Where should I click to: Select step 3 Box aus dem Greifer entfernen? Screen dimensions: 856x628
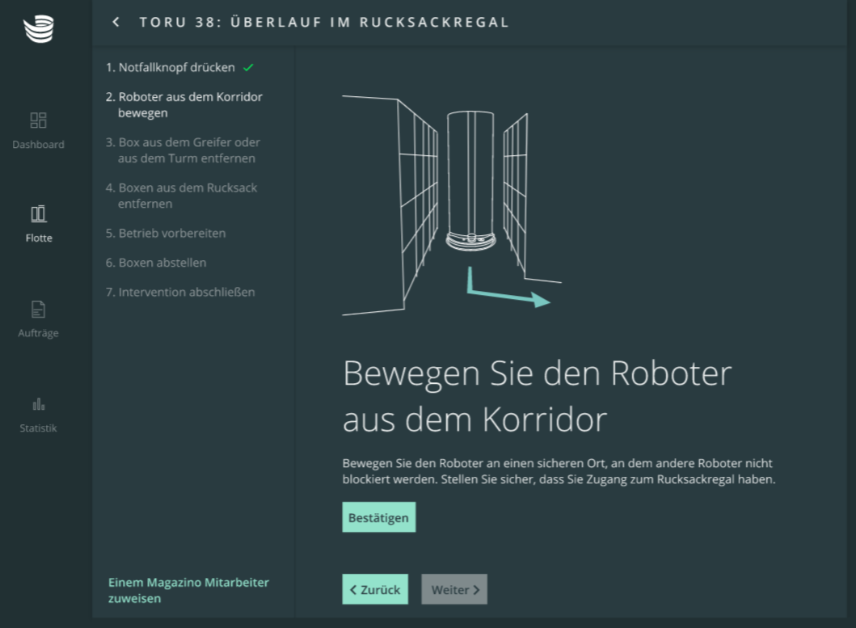coord(183,150)
